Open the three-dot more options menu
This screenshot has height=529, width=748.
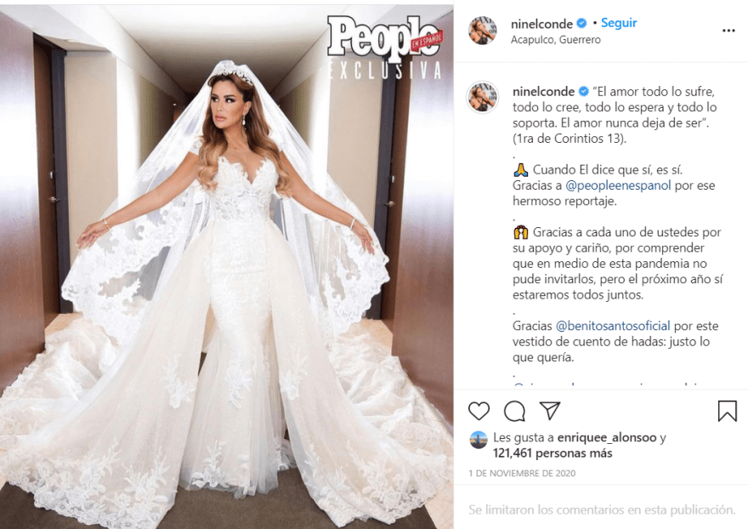click(x=728, y=31)
